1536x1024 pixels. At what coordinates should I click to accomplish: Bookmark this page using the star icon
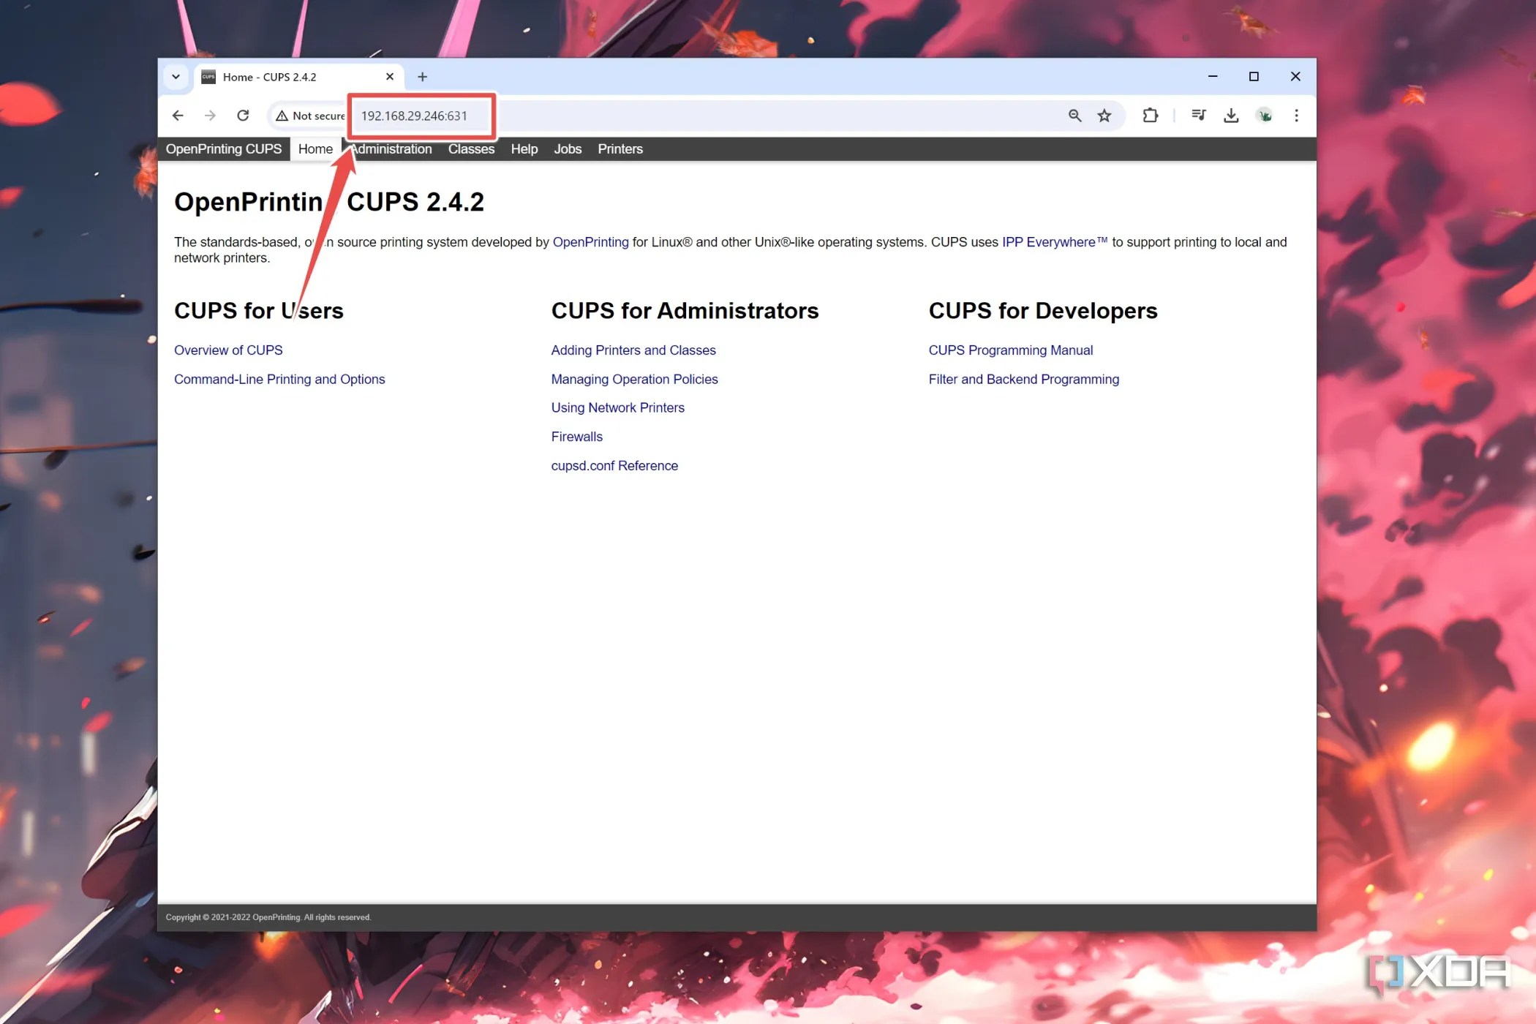pyautogui.click(x=1104, y=115)
